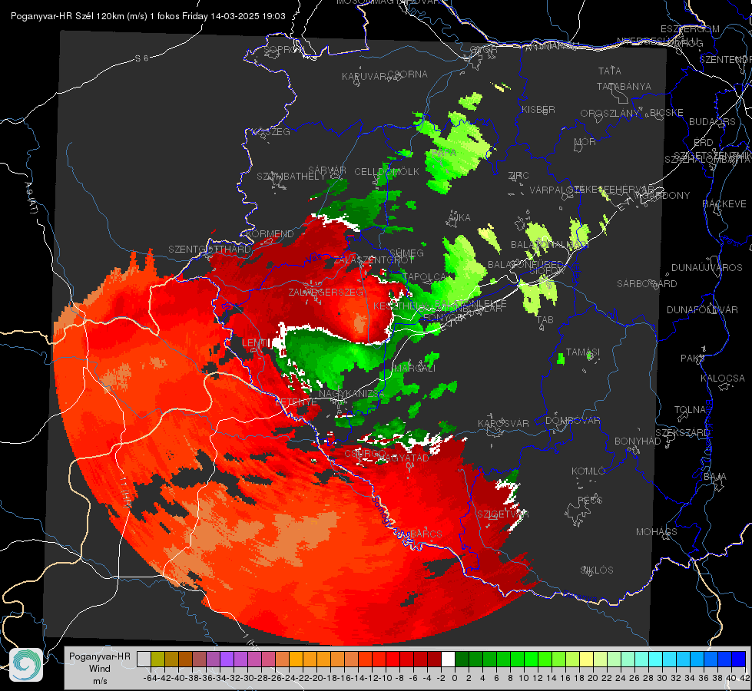752x691 pixels.
Task: Select the TAB town label
Action: pyautogui.click(x=545, y=320)
